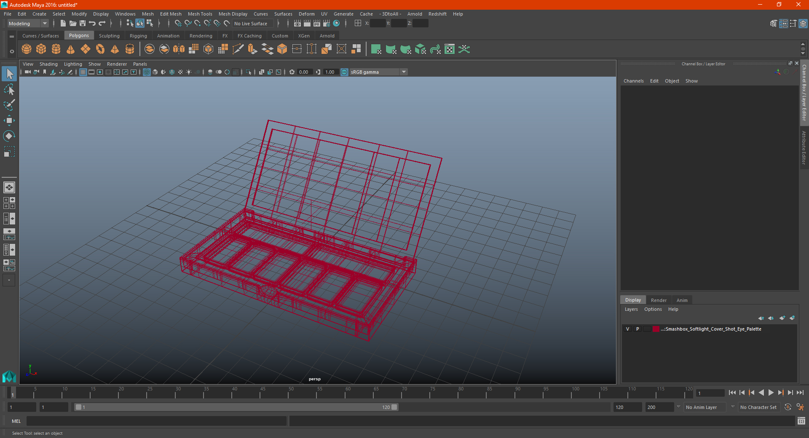Redo the last undone action
This screenshot has height=438, width=809.
click(x=102, y=24)
